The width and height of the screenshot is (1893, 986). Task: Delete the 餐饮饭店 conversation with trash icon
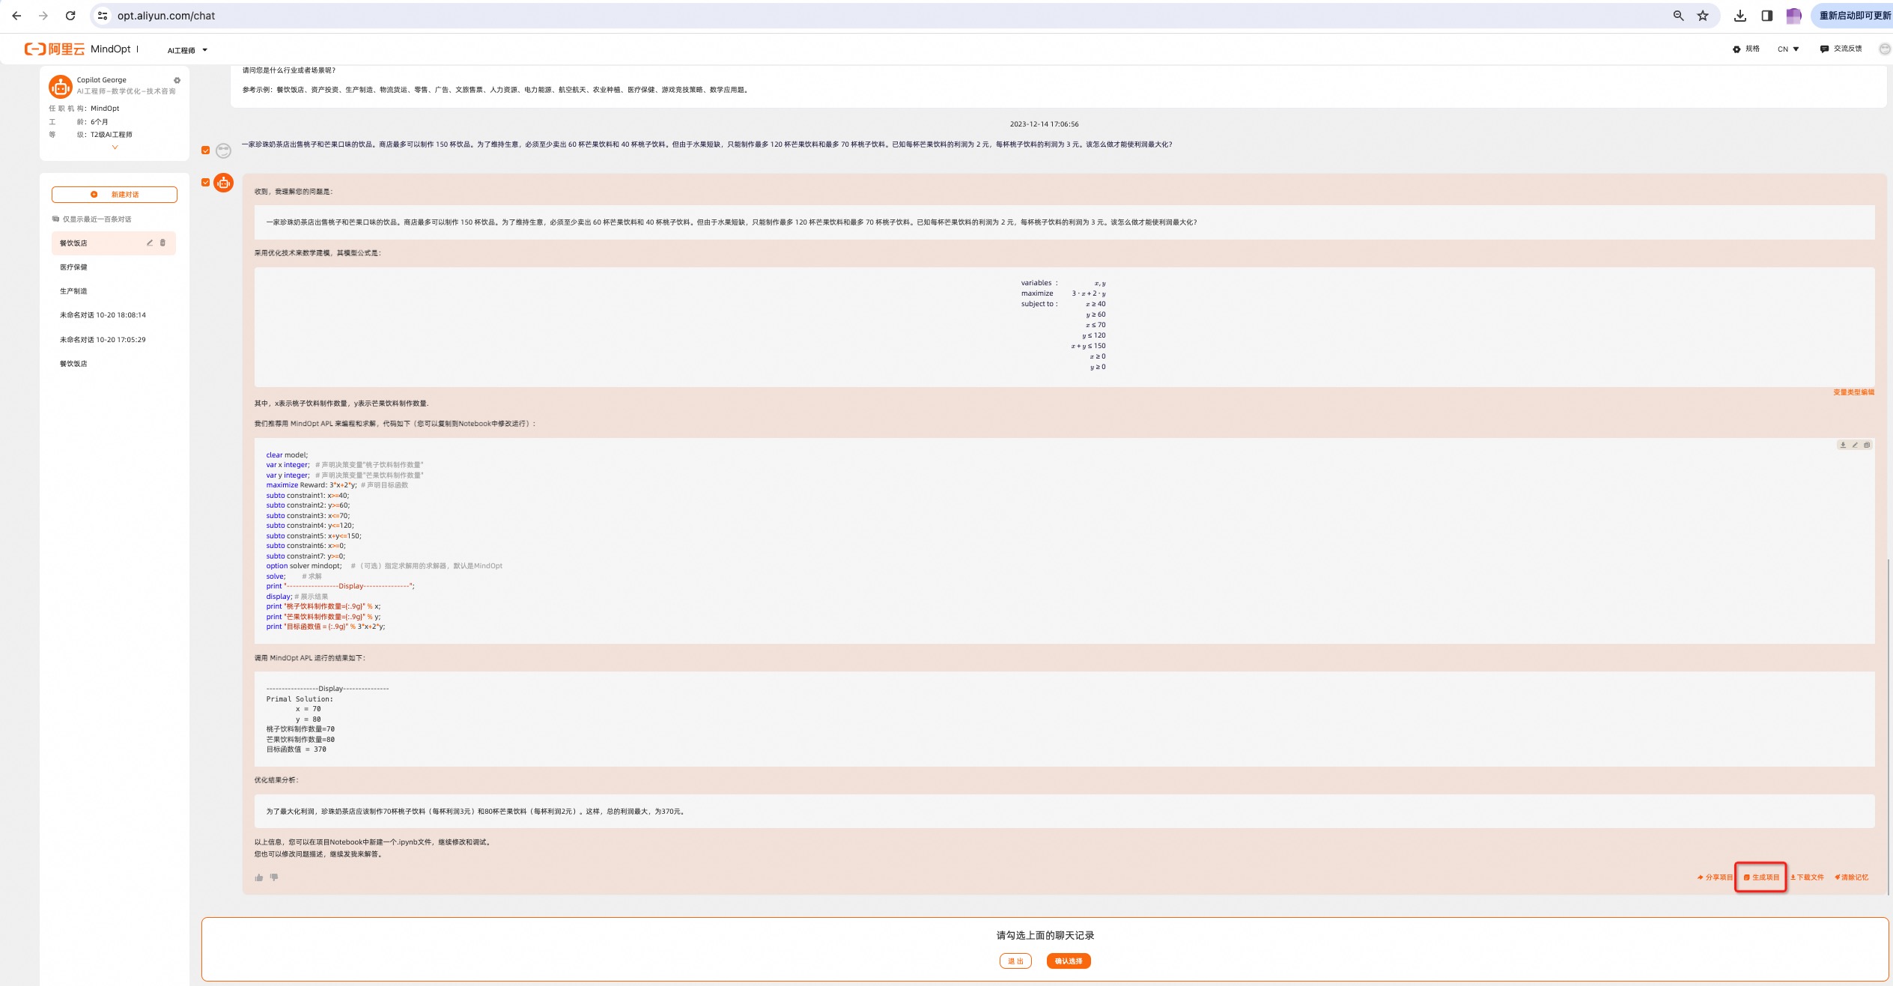click(162, 243)
